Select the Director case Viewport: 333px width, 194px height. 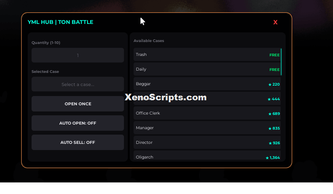pyautogui.click(x=207, y=143)
